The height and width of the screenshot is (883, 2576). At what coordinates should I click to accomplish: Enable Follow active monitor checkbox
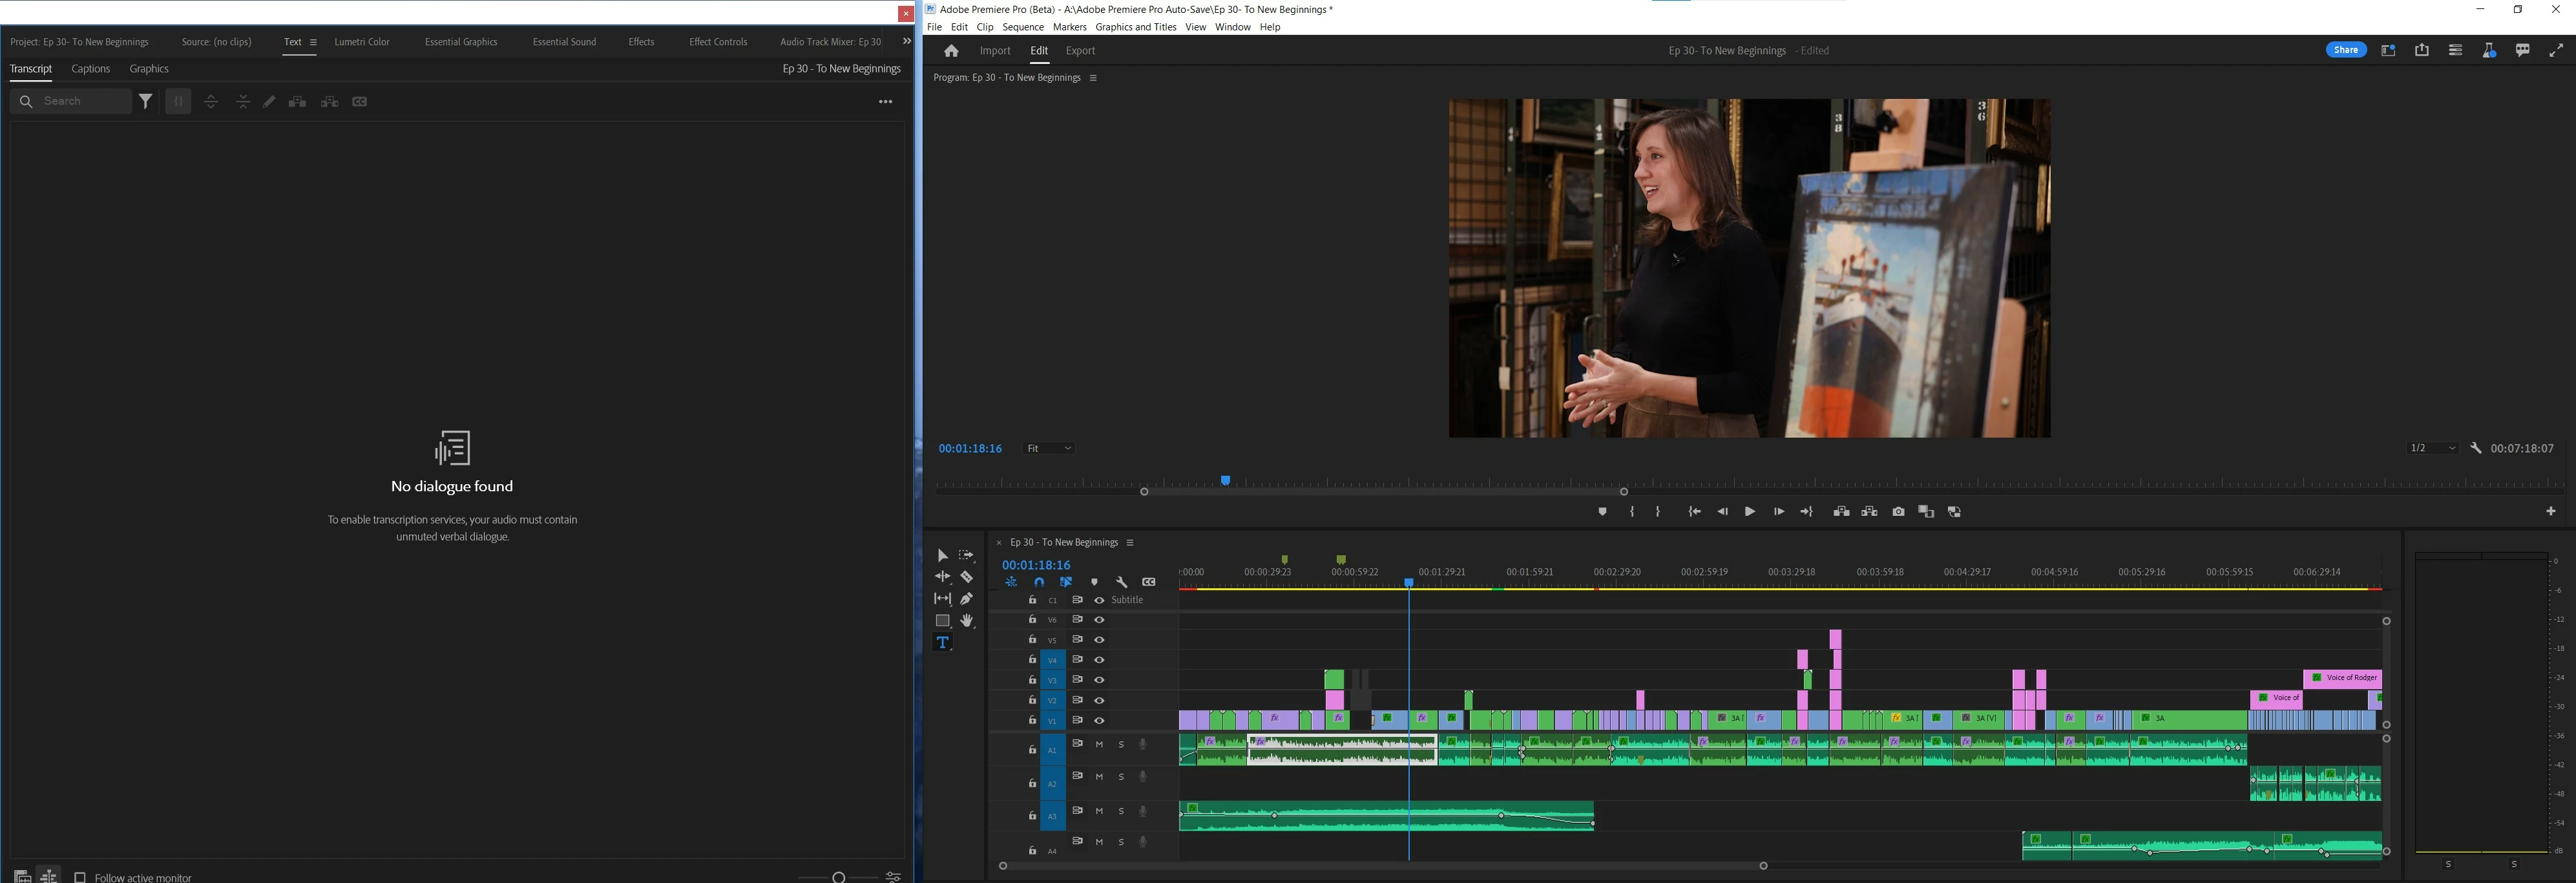(x=80, y=877)
